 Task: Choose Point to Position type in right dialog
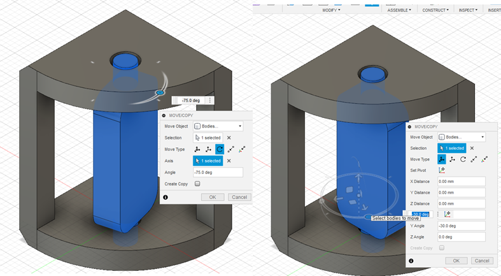click(x=484, y=159)
